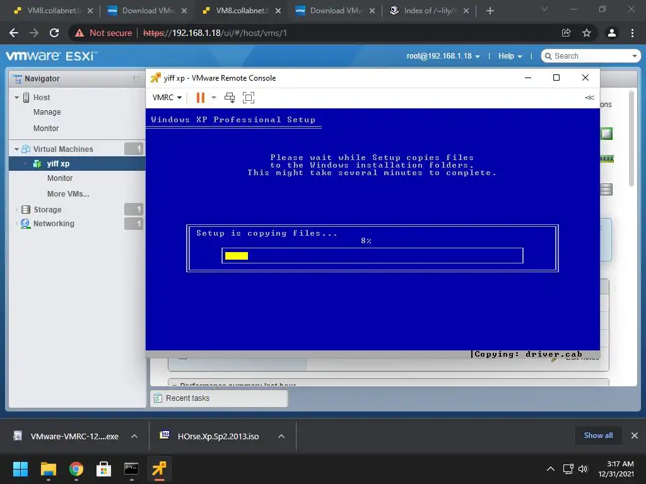Click the Storage datastore icon
646x484 pixels.
[x=25, y=209]
